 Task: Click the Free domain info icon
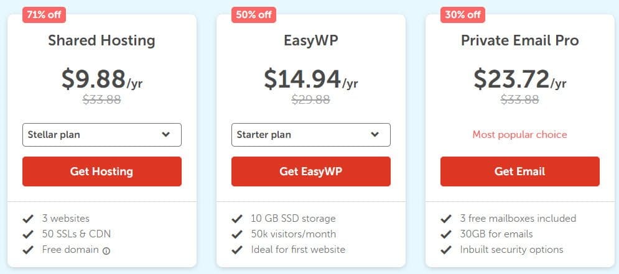click(106, 250)
